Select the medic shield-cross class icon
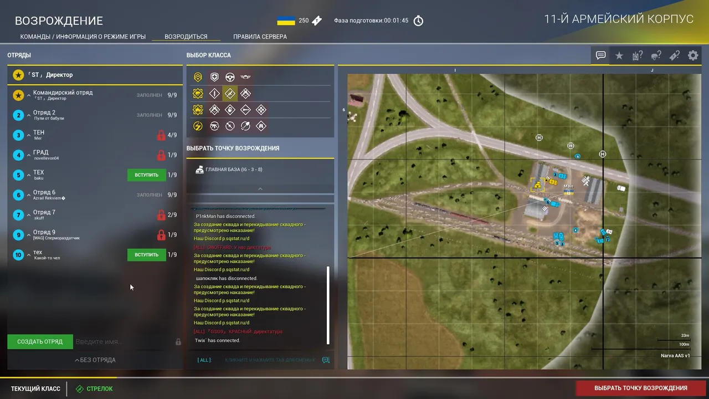The height and width of the screenshot is (399, 709). point(214,77)
